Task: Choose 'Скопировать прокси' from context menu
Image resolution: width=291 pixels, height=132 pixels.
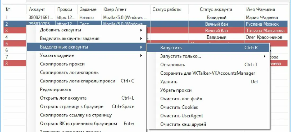Action: tap(87, 64)
